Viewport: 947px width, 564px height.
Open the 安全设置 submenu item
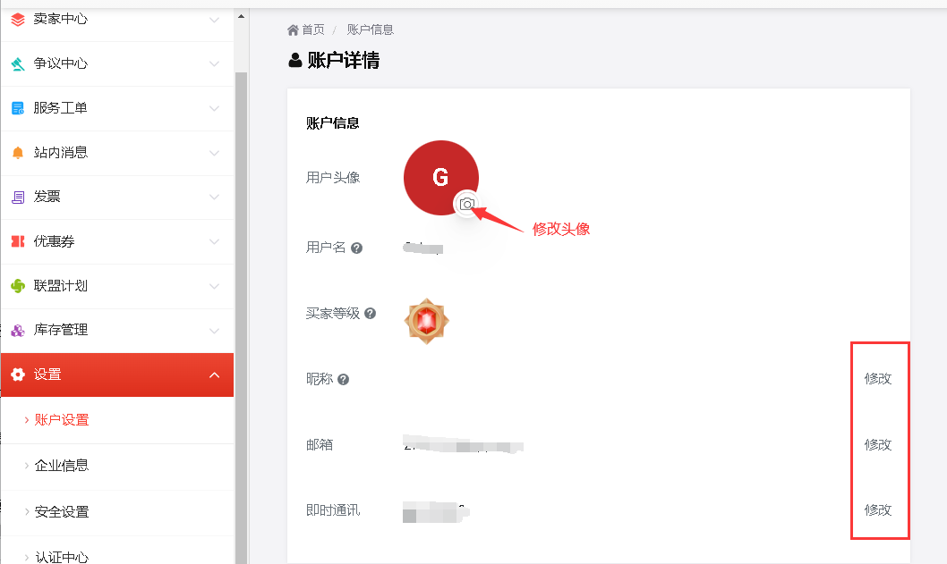tap(62, 512)
